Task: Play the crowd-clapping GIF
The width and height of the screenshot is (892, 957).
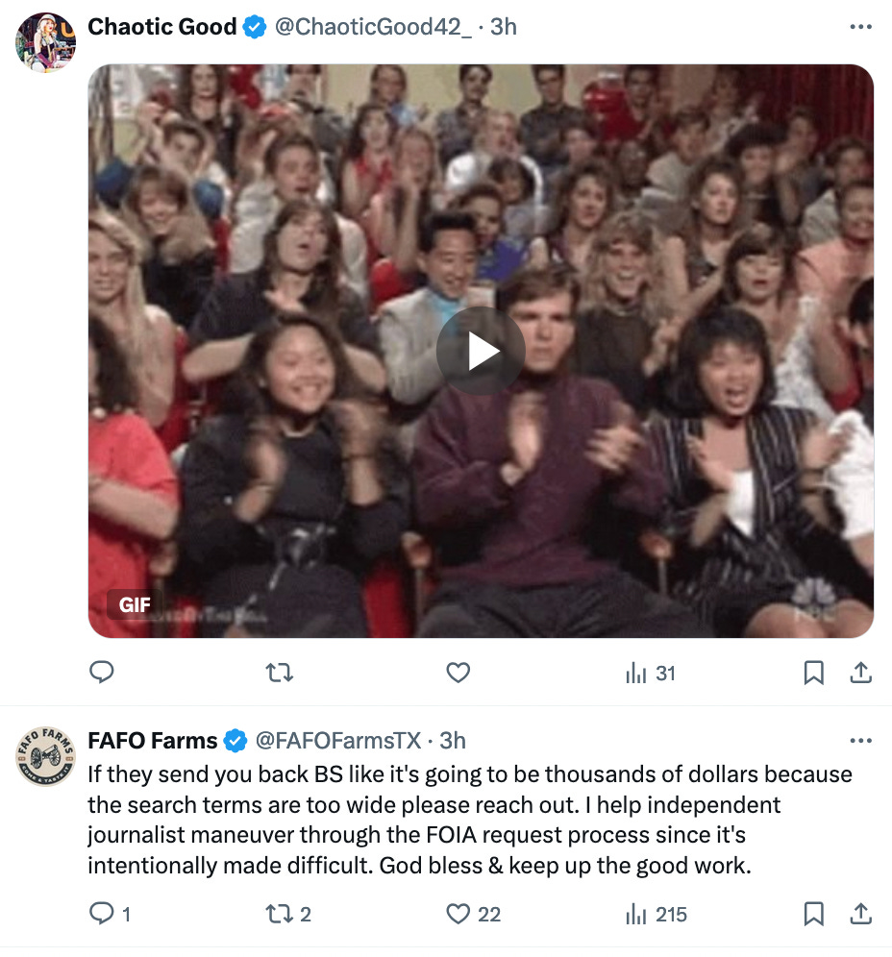Action: point(480,350)
